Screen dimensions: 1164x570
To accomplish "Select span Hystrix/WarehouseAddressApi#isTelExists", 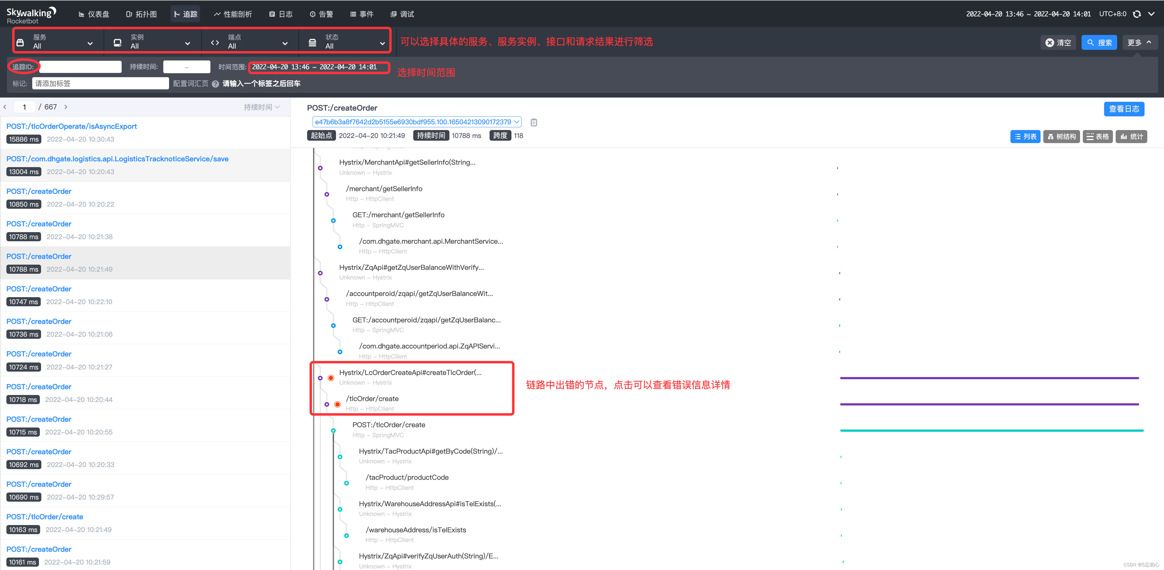I will (430, 503).
